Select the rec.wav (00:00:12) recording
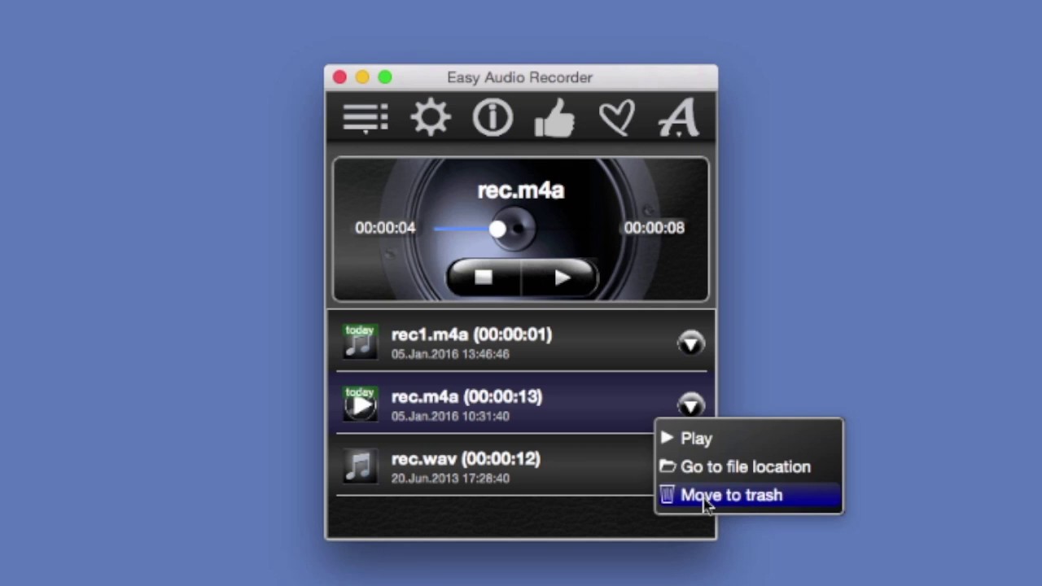Viewport: 1042px width, 586px height. 521,466
